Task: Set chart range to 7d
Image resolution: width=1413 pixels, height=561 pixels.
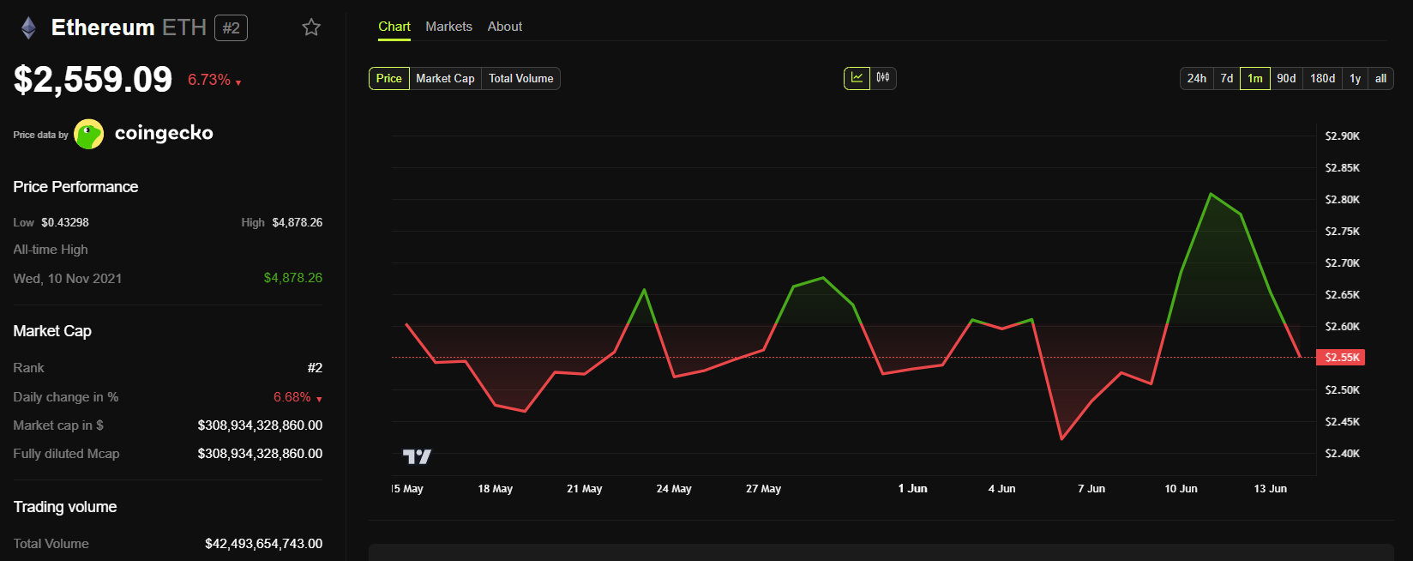Action: pos(1227,78)
